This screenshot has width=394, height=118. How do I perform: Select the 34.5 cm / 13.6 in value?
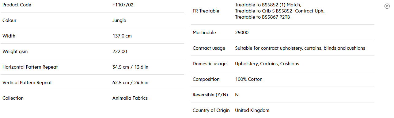[130, 67]
